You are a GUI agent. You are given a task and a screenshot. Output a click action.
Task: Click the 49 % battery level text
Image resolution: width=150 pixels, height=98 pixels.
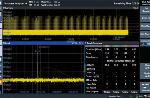pos(140,96)
